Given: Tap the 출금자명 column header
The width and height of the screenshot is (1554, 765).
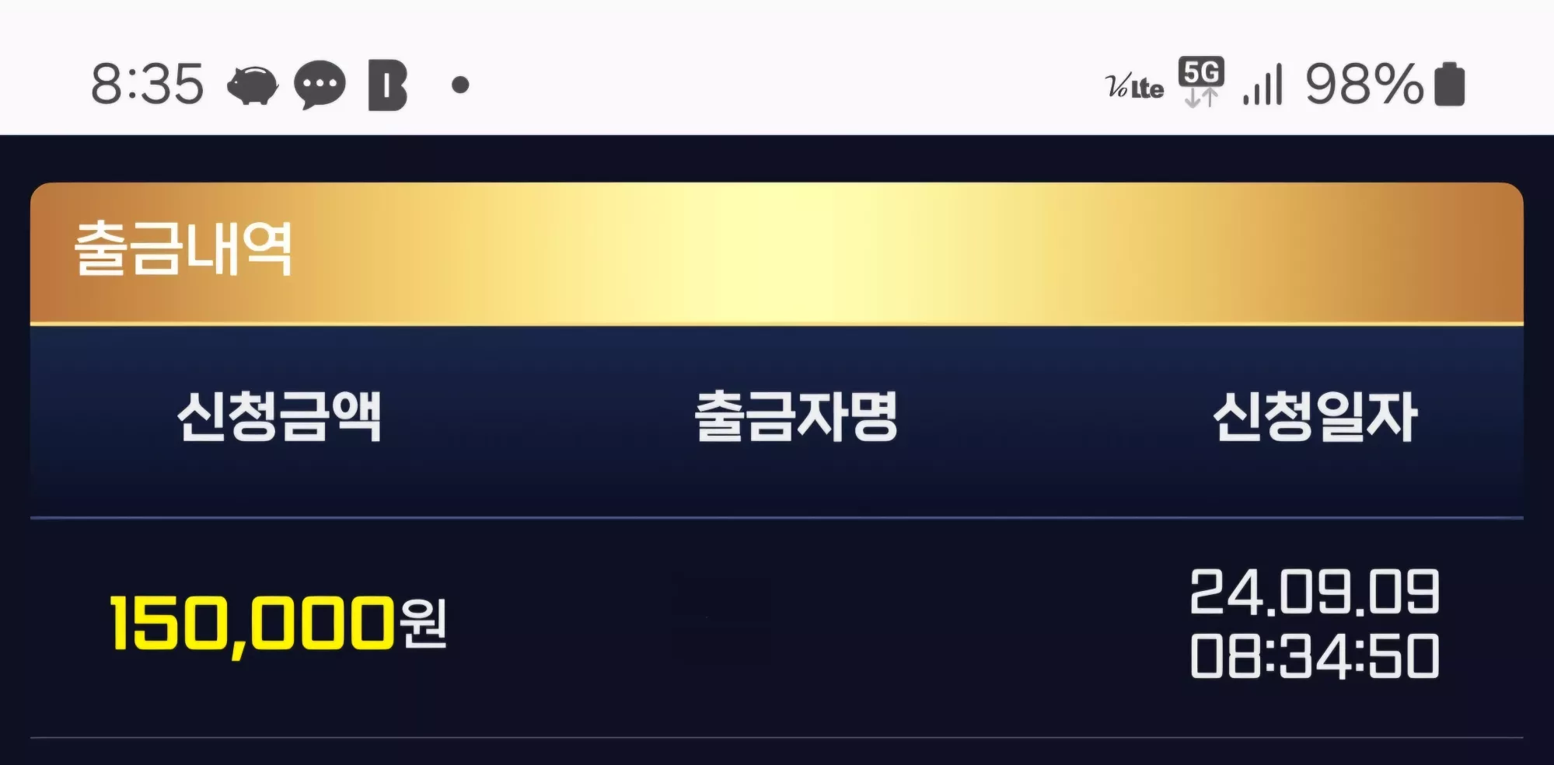Looking at the screenshot, I should pos(796,416).
